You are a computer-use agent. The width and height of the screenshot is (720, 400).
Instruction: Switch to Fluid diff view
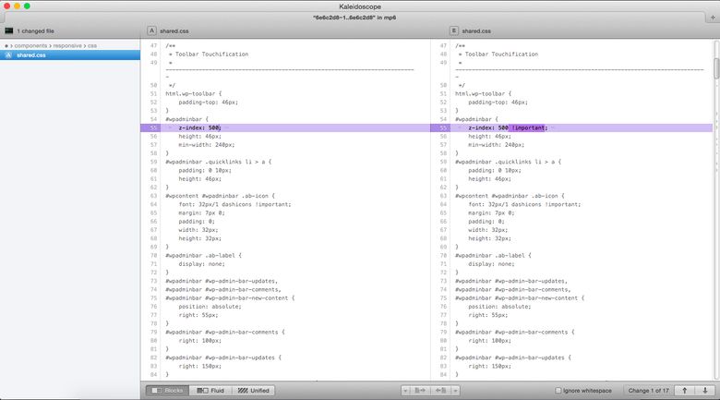[210, 391]
